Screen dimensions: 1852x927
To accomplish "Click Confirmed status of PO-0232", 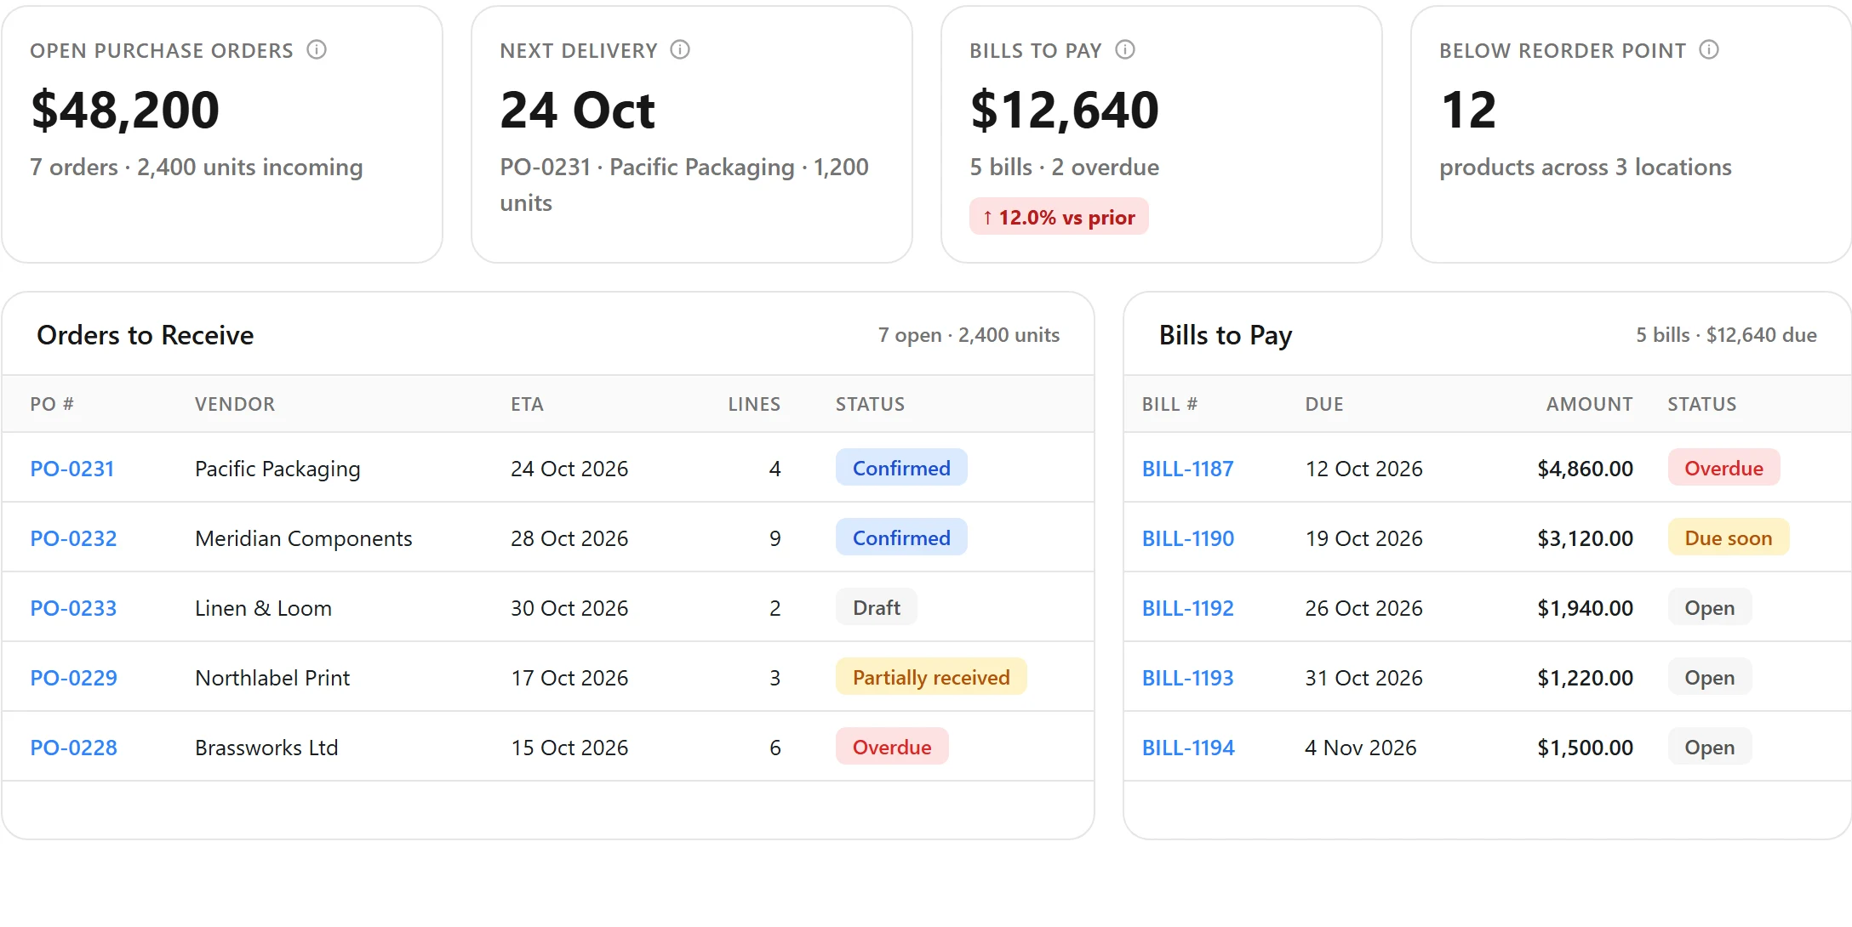I will click(x=901, y=537).
